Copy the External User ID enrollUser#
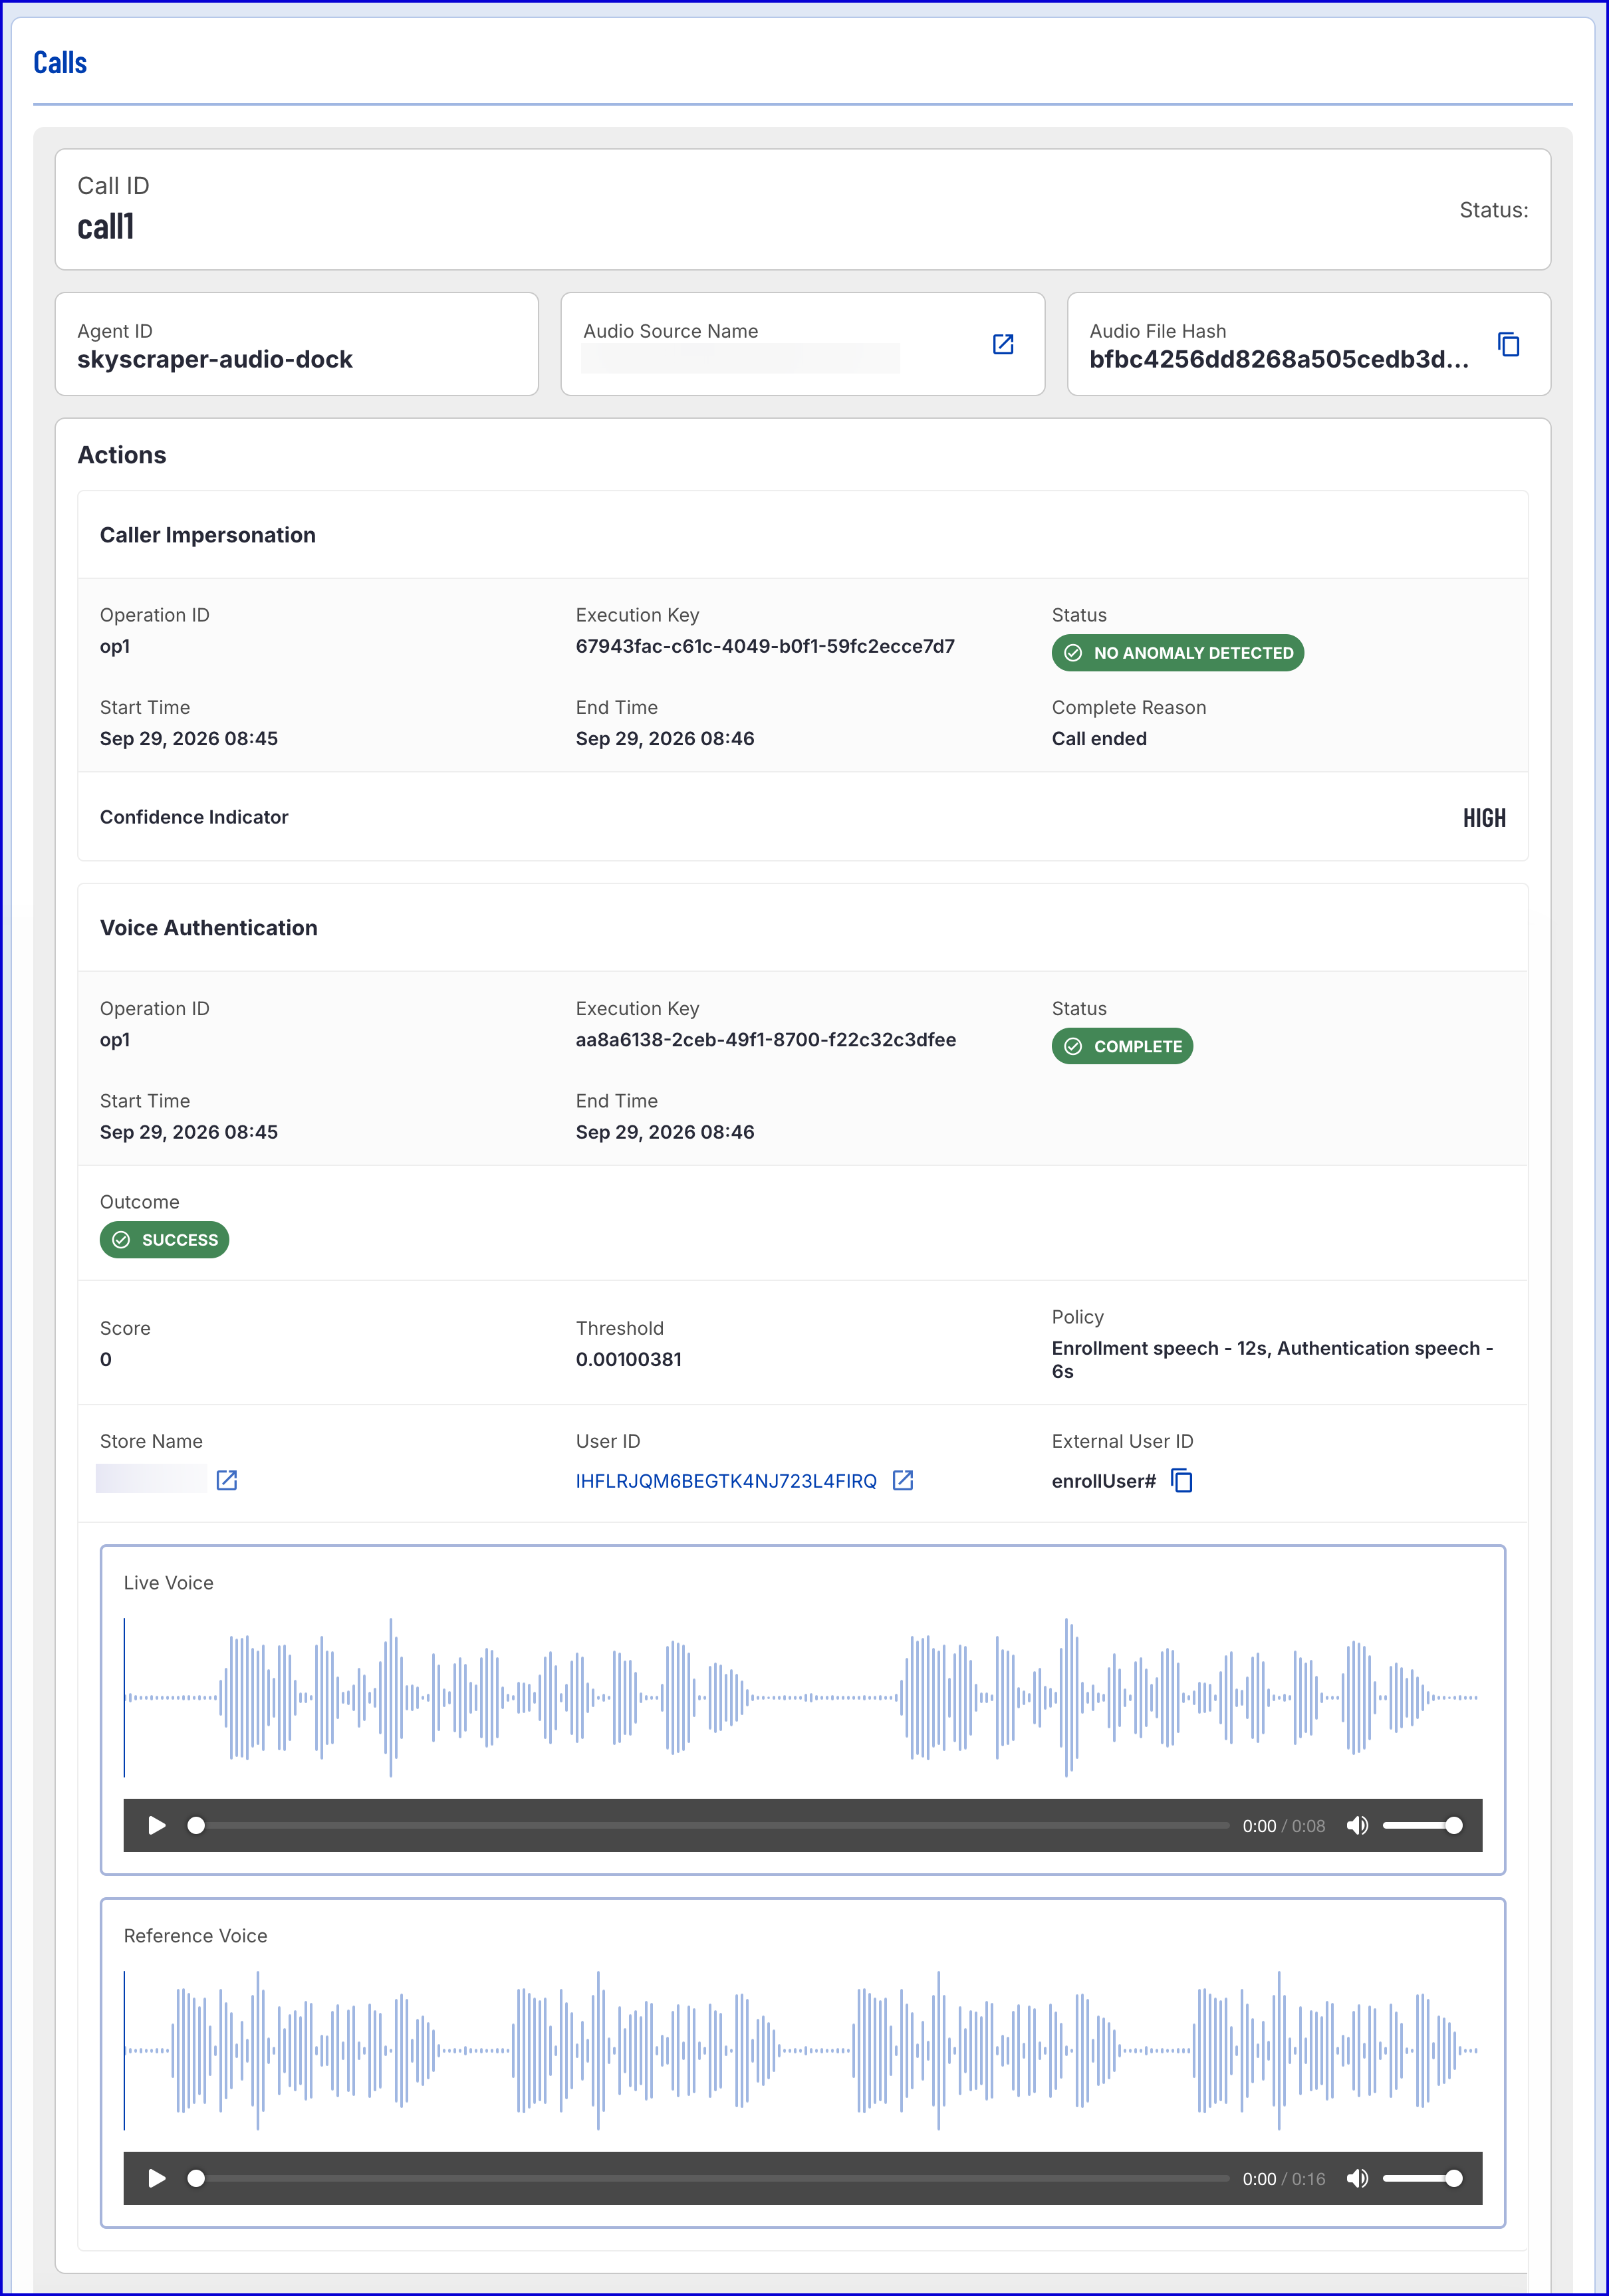Viewport: 1609px width, 2296px height. 1182,1480
